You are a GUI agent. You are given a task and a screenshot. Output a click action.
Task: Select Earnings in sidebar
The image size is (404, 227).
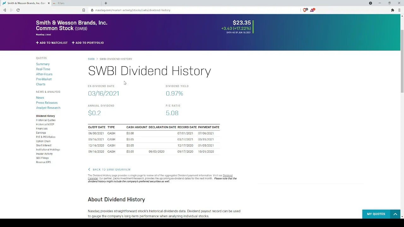click(41, 133)
